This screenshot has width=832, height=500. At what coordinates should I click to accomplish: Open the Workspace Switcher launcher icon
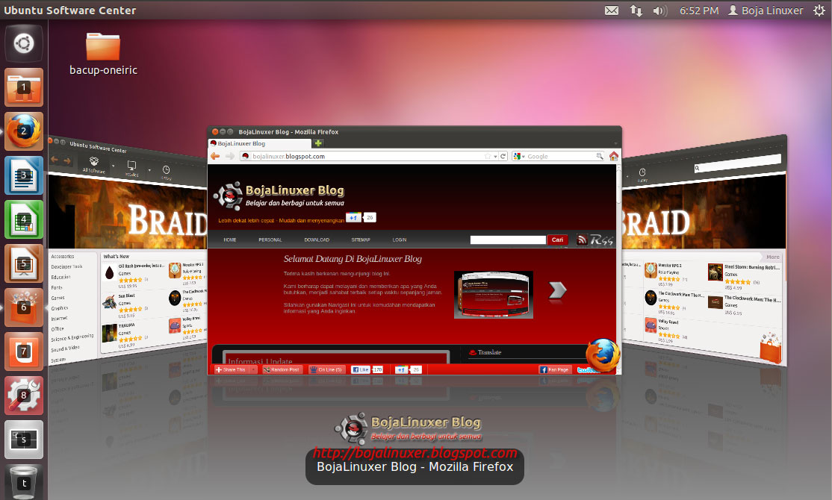coord(24,440)
